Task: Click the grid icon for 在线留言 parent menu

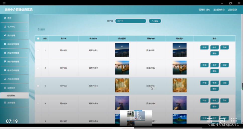Action: pyautogui.click(x=5, y=88)
